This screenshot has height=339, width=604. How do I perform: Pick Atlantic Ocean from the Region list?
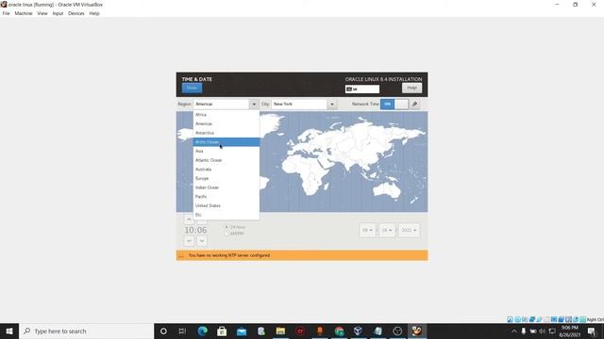pyautogui.click(x=226, y=160)
